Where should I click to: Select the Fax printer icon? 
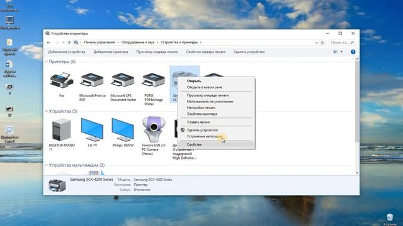coord(62,80)
